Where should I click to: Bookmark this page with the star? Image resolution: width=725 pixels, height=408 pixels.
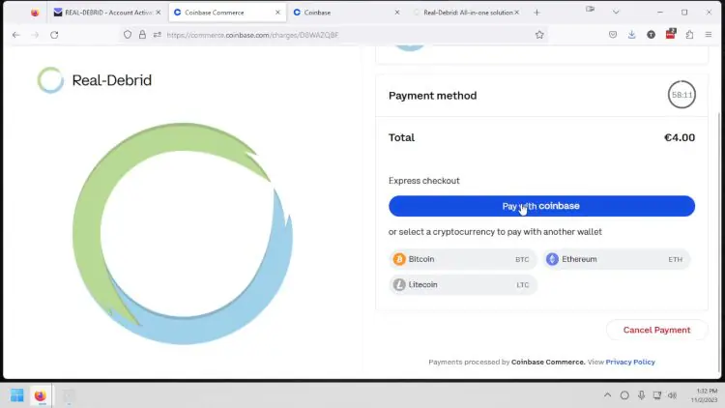pyautogui.click(x=539, y=35)
